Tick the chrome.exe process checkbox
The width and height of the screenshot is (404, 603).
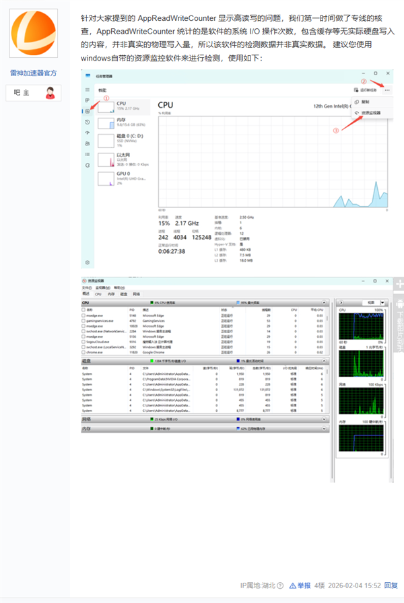pyautogui.click(x=84, y=352)
